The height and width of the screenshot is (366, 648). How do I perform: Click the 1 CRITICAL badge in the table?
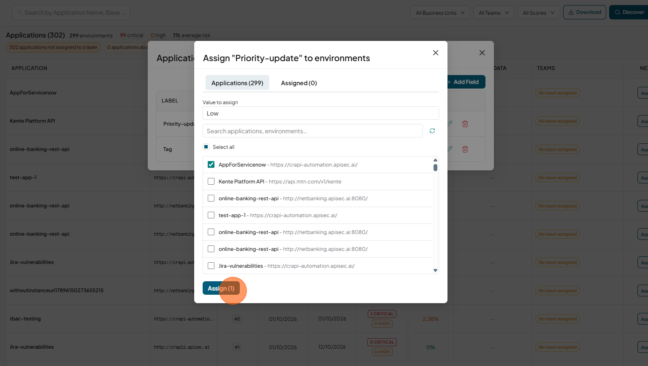[x=382, y=314]
